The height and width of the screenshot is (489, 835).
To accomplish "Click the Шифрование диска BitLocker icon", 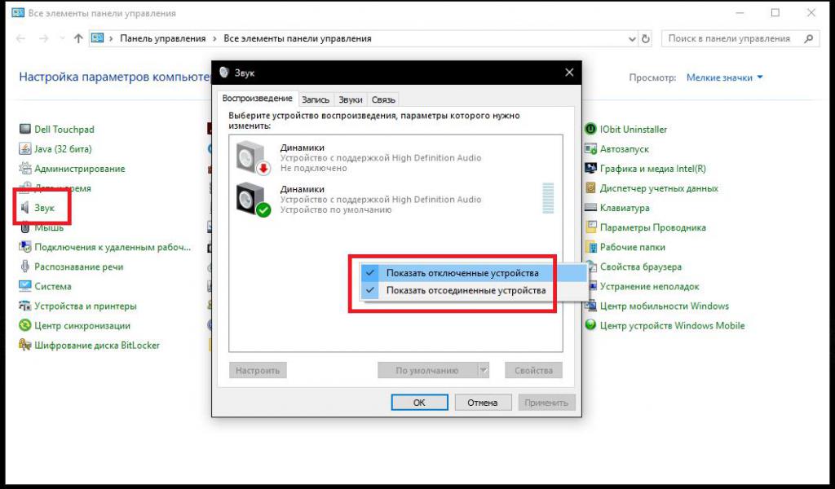I will [25, 346].
